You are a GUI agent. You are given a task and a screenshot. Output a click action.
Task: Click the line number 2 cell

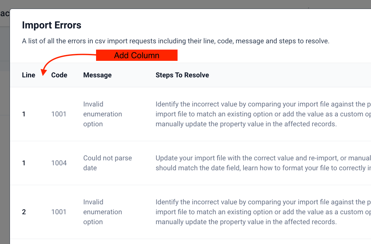click(x=24, y=212)
